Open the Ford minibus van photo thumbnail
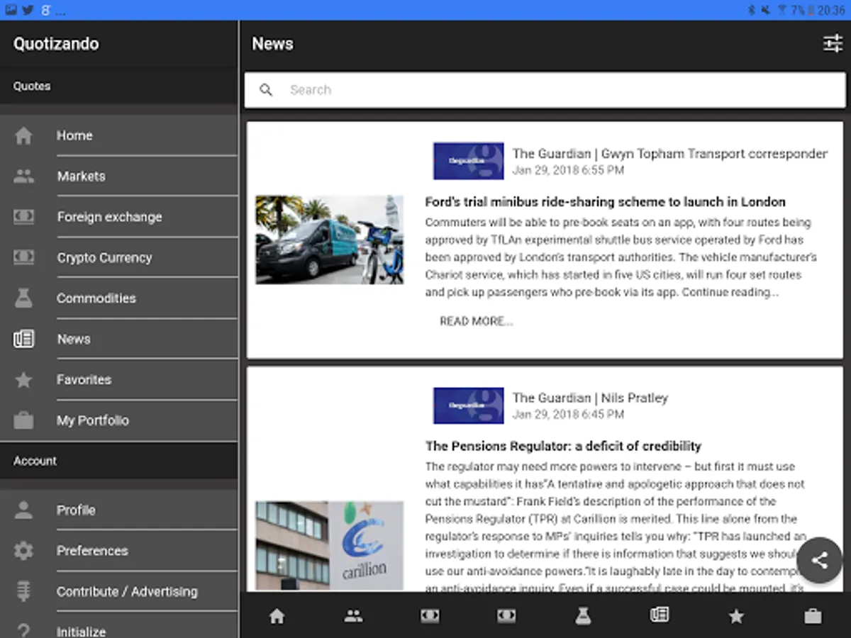The image size is (851, 638). pos(330,240)
